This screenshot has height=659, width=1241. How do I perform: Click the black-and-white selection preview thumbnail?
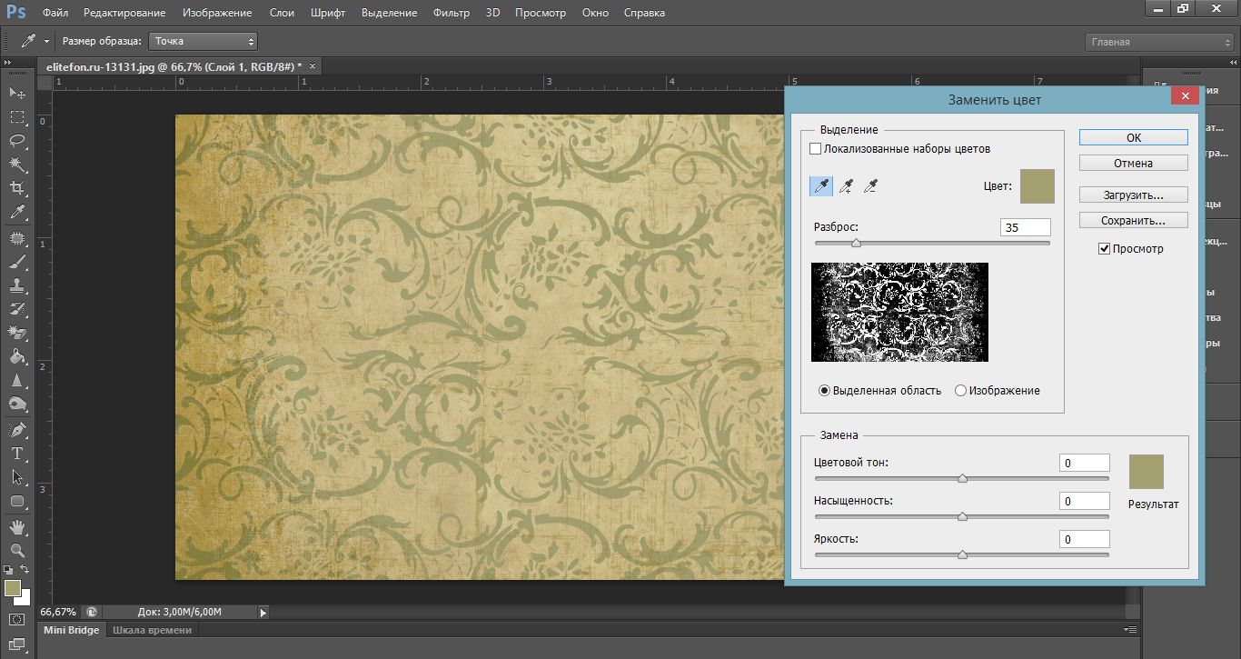(899, 312)
